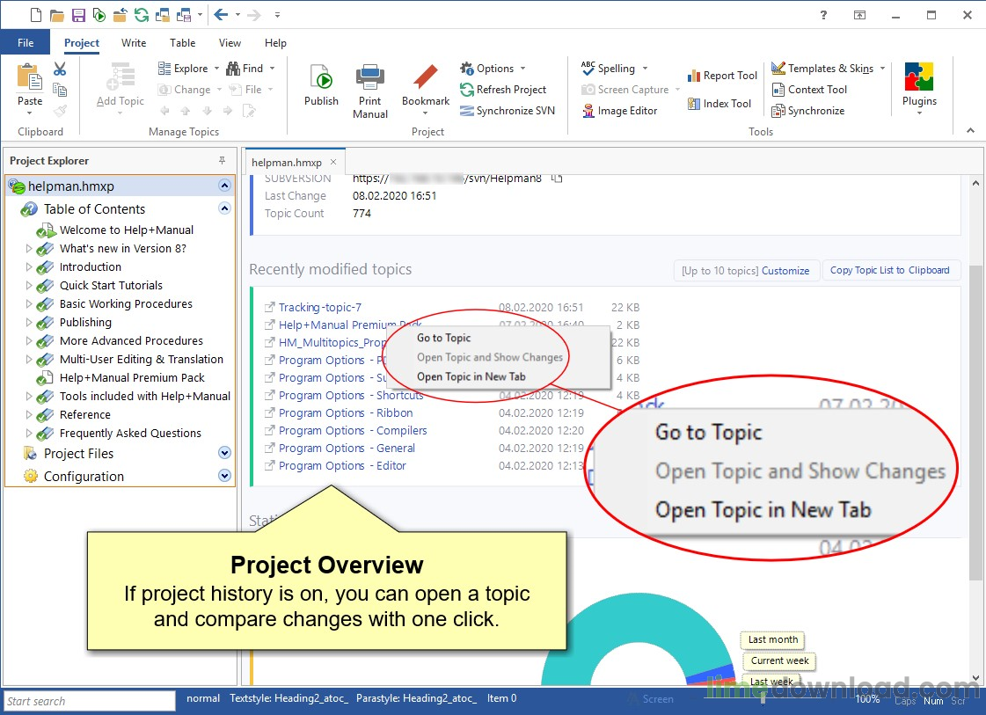986x715 pixels.
Task: Open the File menu
Action: coord(26,43)
